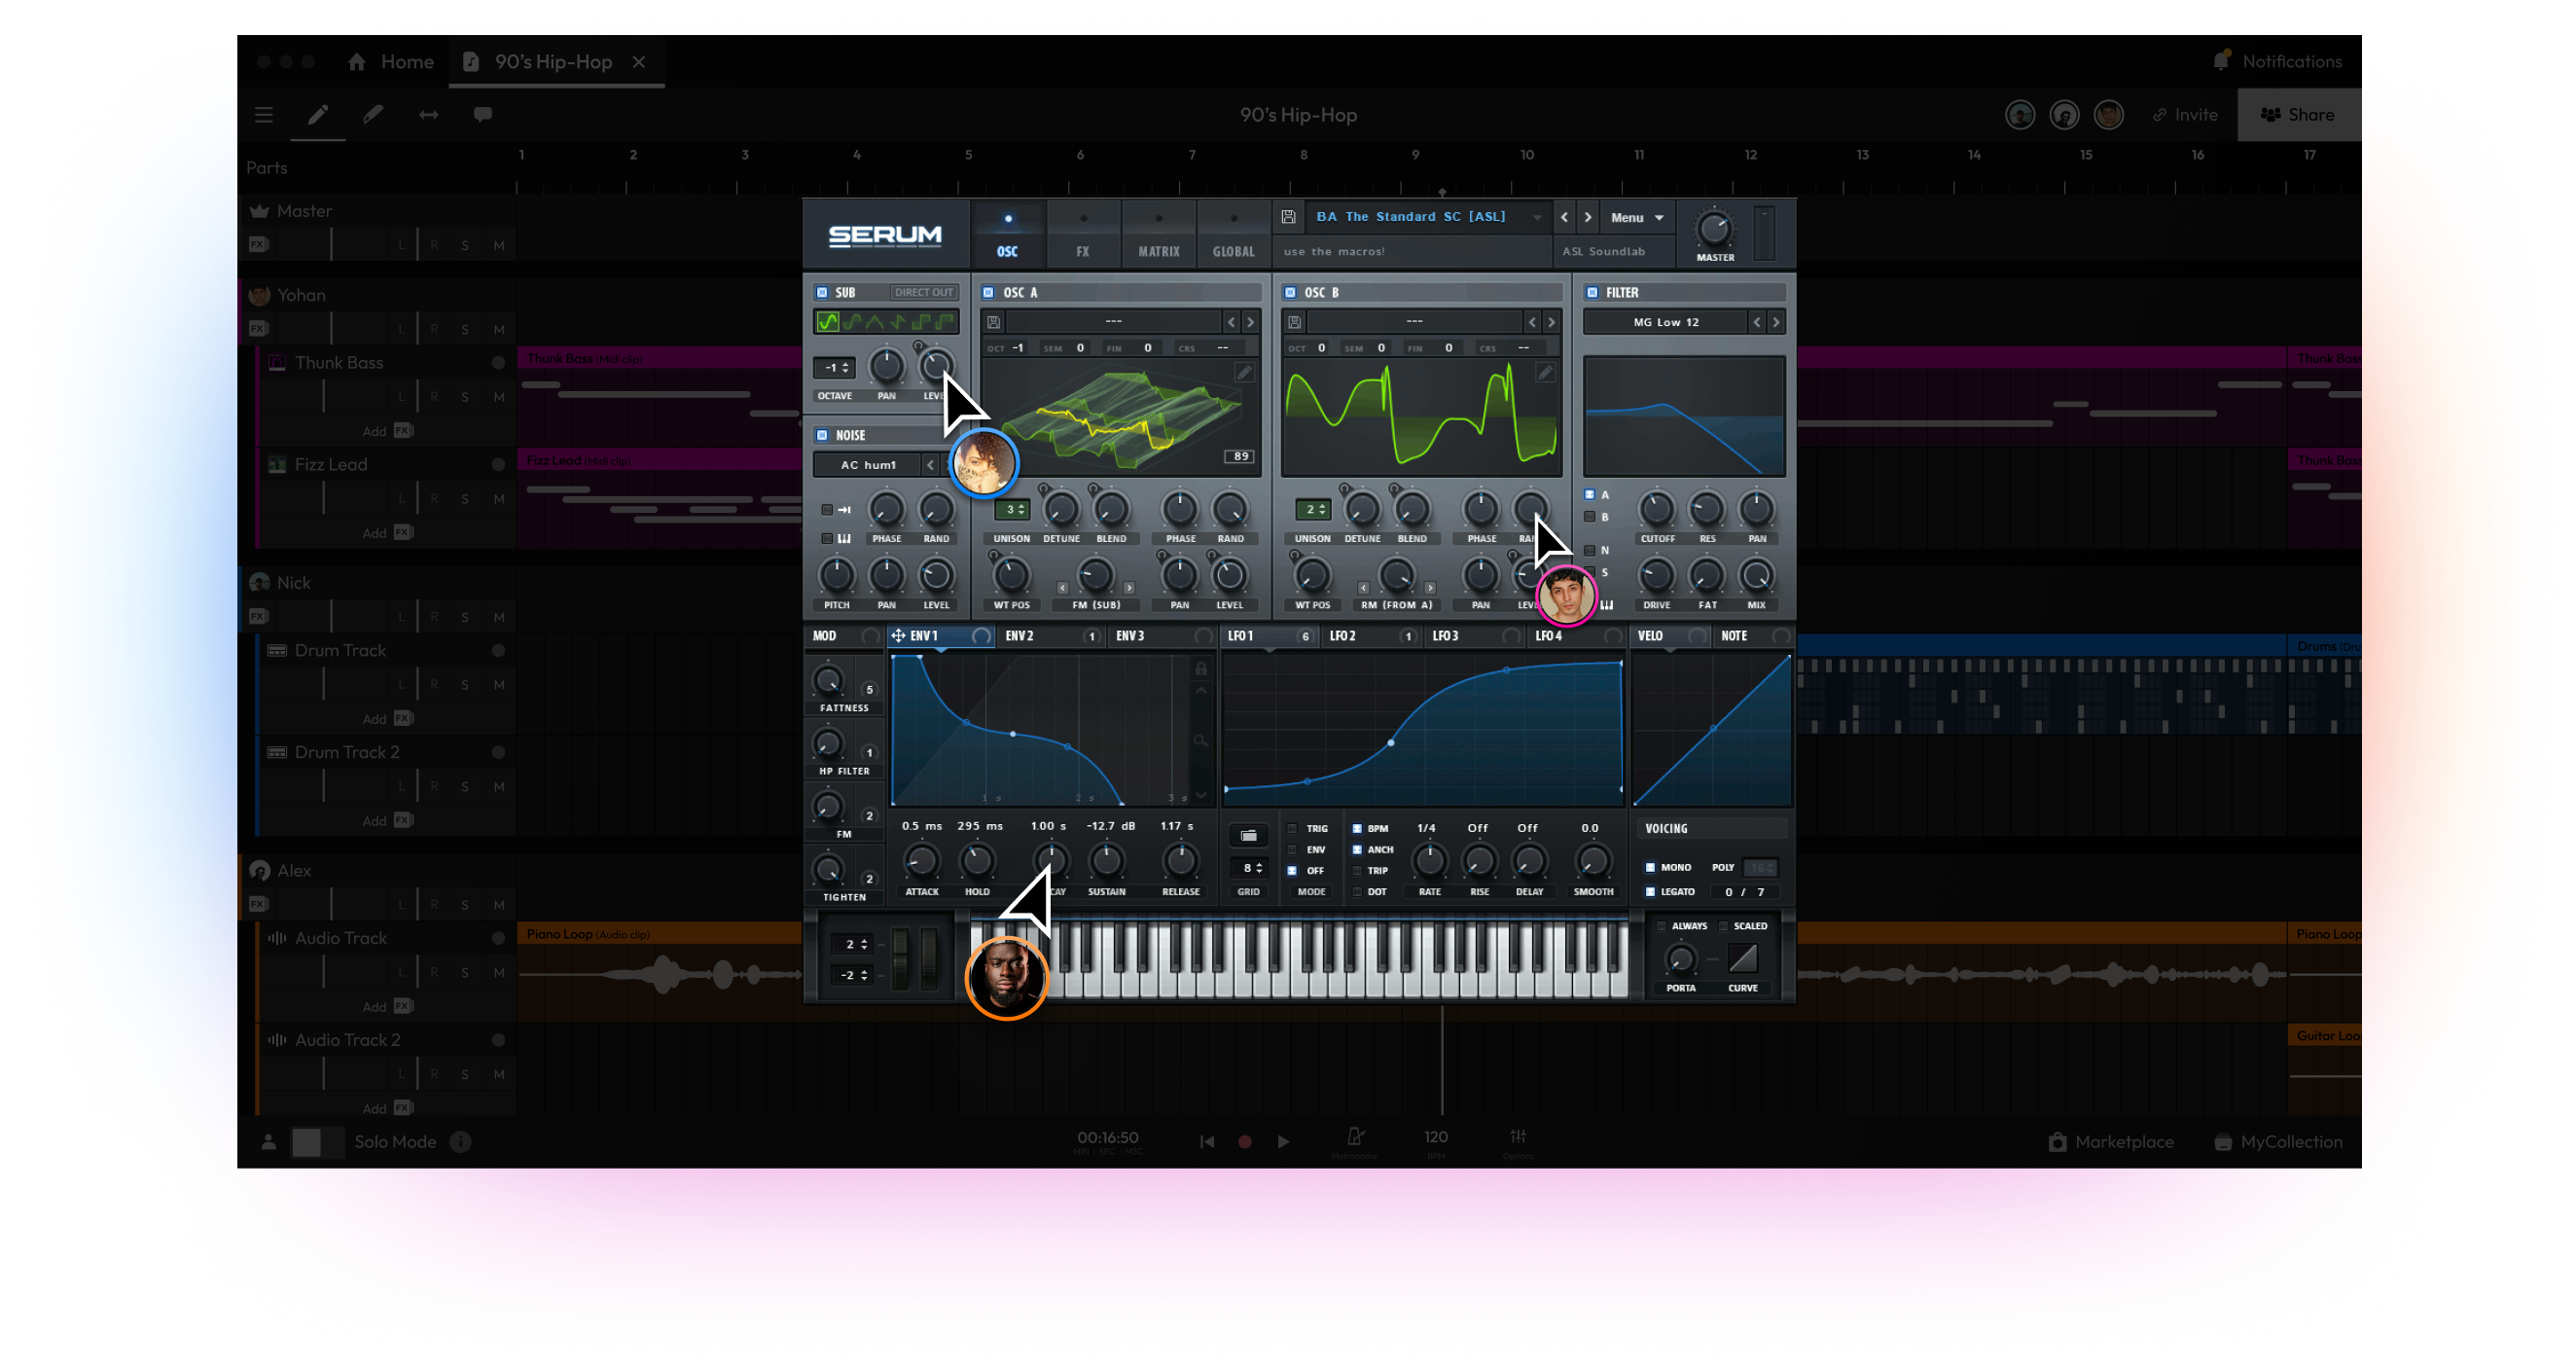2576x1371 pixels.
Task: Select next OSC A wavetable arrow
Action: point(1250,322)
